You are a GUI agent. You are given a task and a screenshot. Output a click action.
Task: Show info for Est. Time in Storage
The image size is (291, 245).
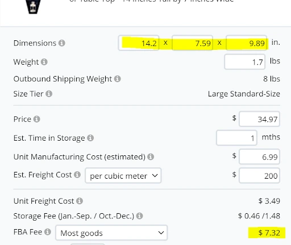point(90,138)
